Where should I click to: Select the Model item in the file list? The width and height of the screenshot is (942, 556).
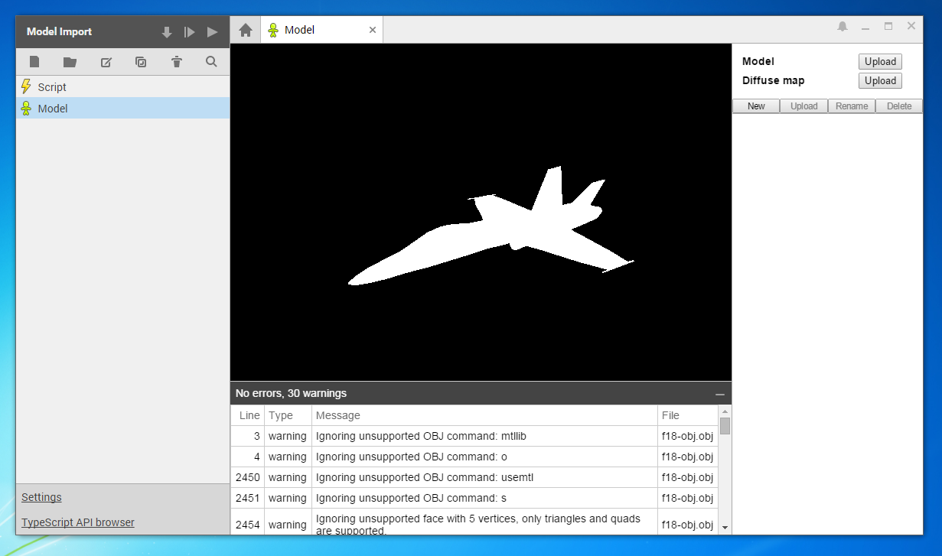coord(122,108)
